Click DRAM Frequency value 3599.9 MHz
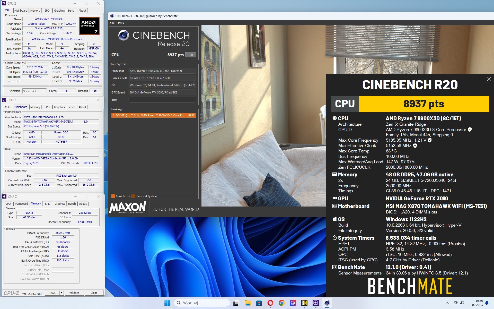 pyautogui.click(x=63, y=233)
